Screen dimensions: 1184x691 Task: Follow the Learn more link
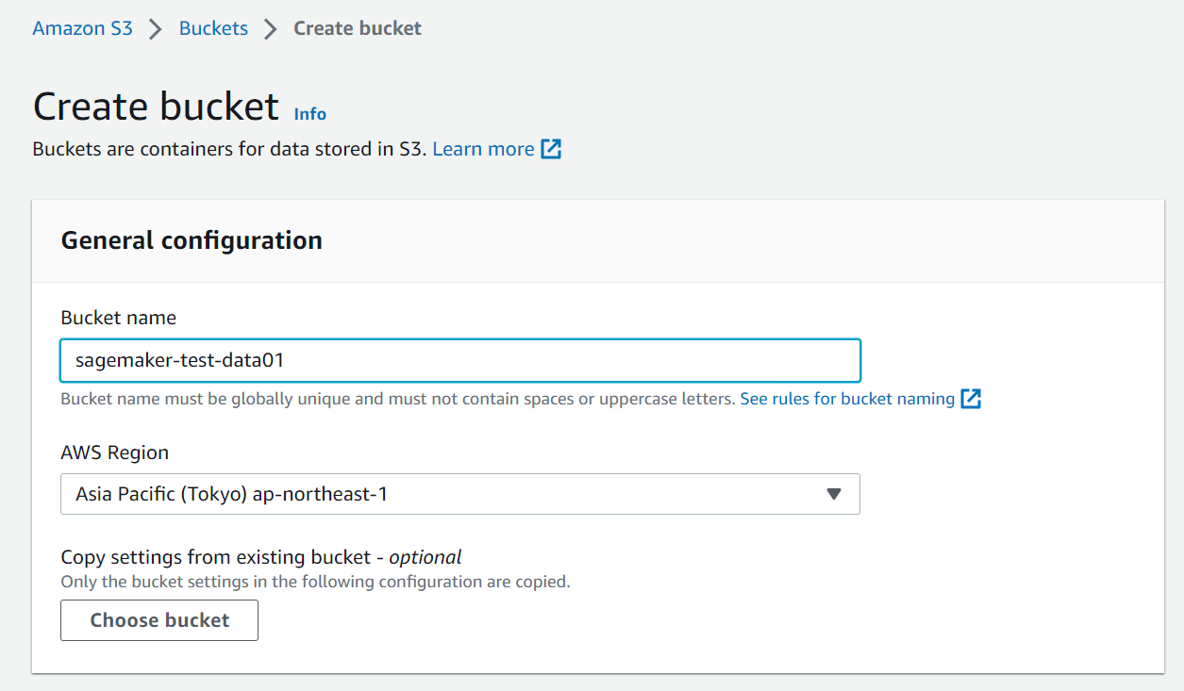coord(483,149)
